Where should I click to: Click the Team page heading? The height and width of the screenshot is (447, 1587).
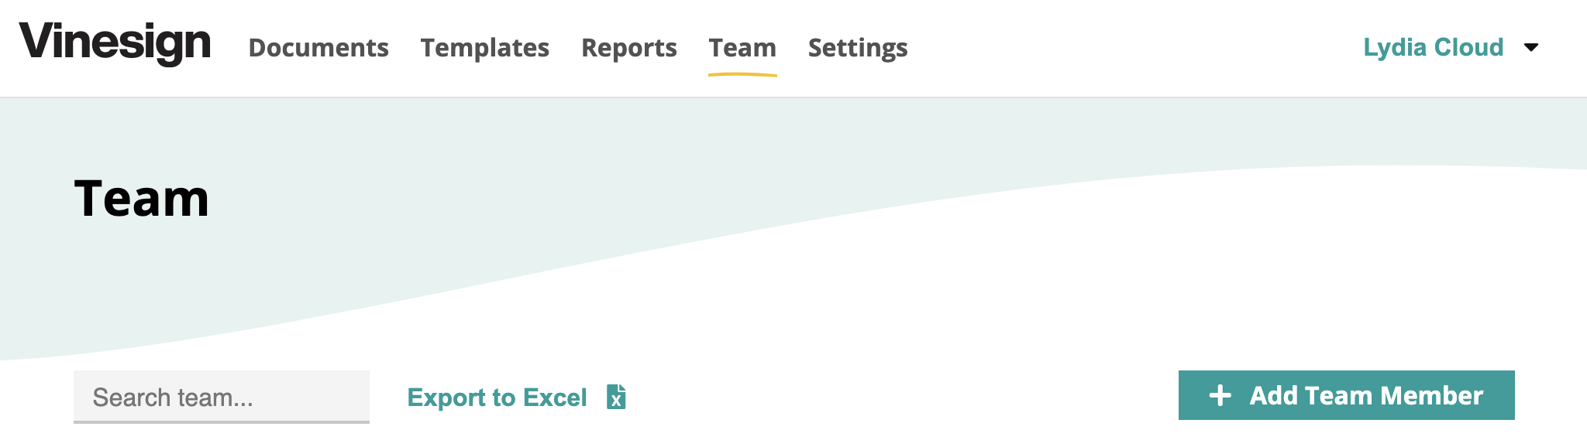[140, 200]
